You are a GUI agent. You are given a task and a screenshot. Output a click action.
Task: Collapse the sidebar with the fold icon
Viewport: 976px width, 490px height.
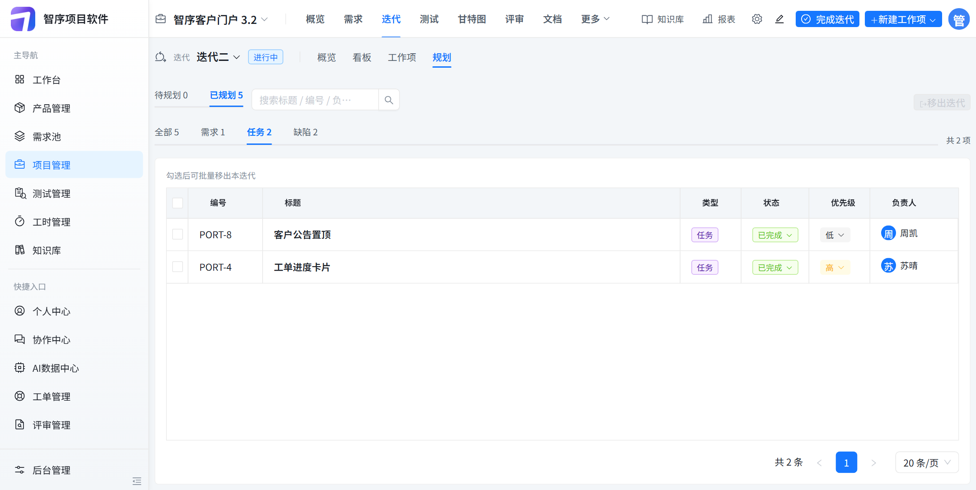click(137, 481)
